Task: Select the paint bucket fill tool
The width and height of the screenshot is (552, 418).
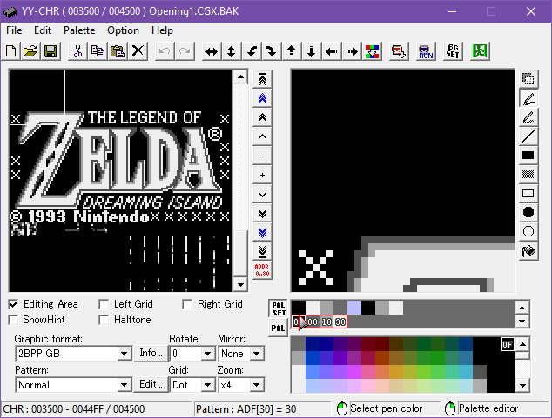Action: (528, 251)
